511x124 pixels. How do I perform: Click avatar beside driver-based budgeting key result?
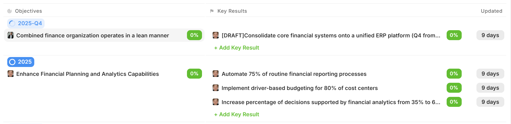[216, 88]
